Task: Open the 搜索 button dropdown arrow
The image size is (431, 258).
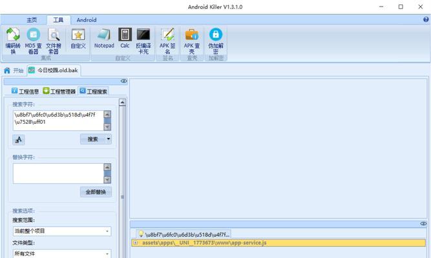Action: [109, 139]
